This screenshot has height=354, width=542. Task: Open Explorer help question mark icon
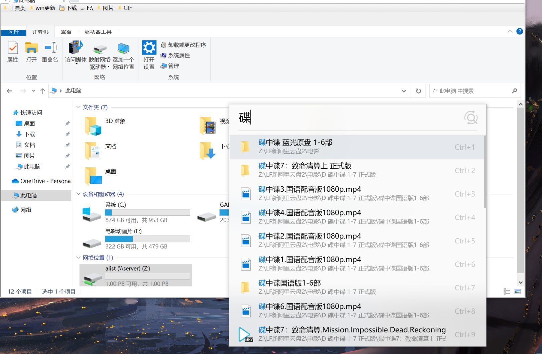point(520,31)
